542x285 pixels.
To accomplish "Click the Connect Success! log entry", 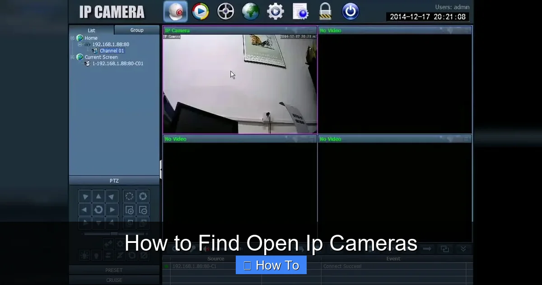I will pyautogui.click(x=342, y=266).
